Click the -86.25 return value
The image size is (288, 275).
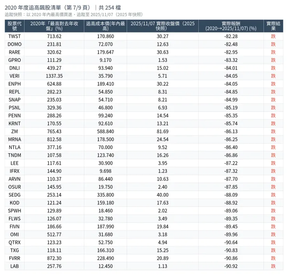(x=231, y=139)
